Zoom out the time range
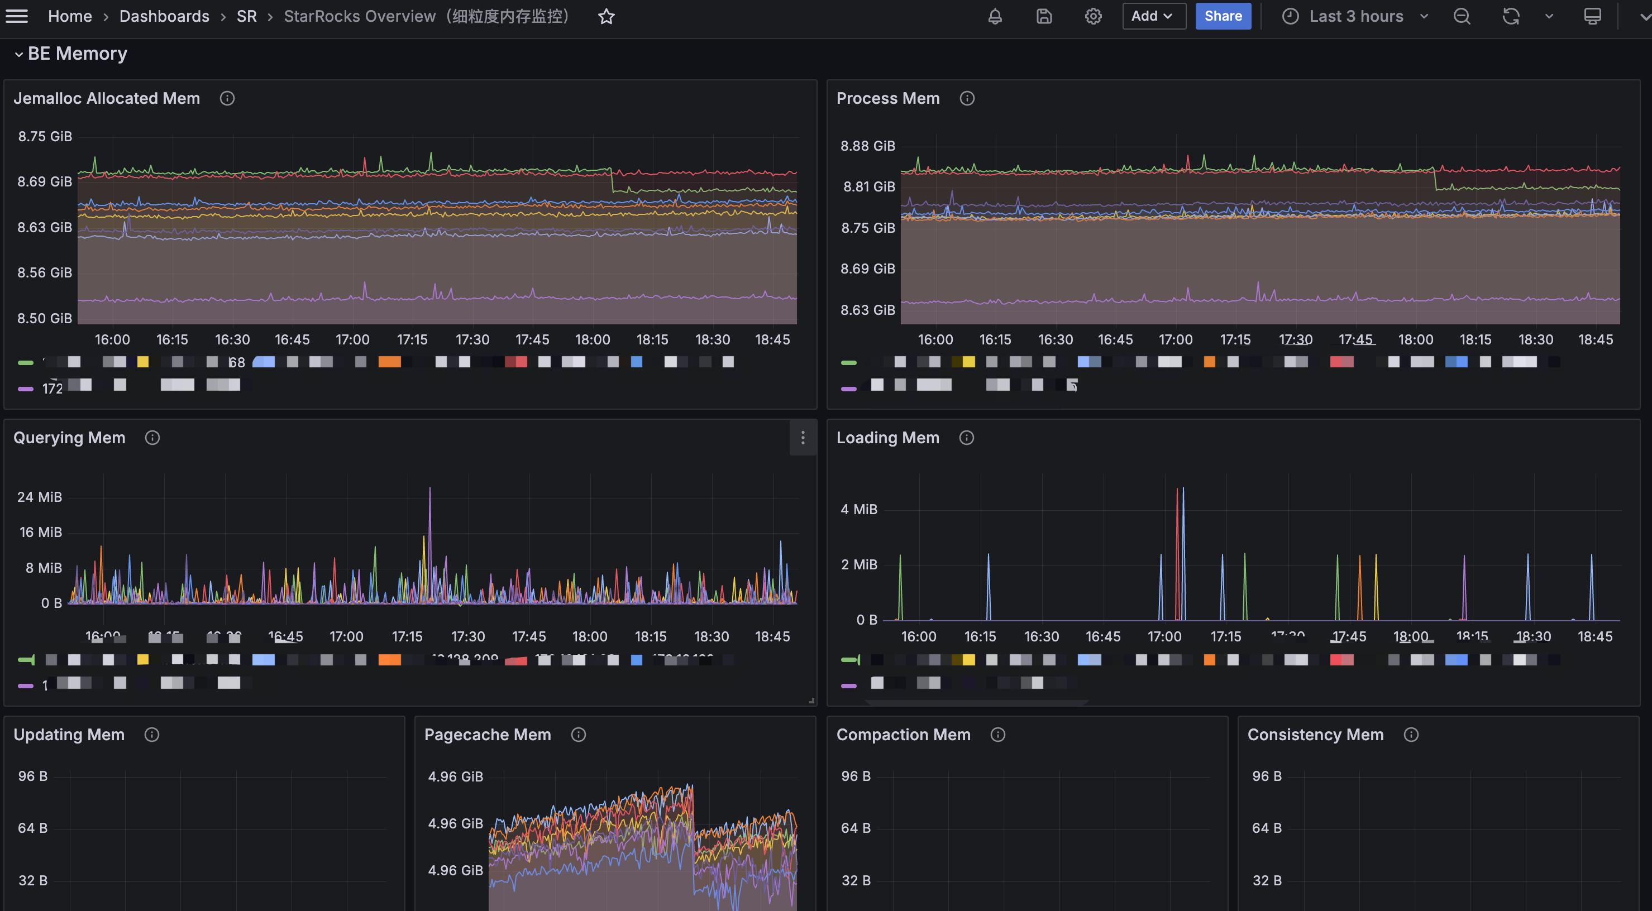Viewport: 1652px width, 911px height. 1462,17
